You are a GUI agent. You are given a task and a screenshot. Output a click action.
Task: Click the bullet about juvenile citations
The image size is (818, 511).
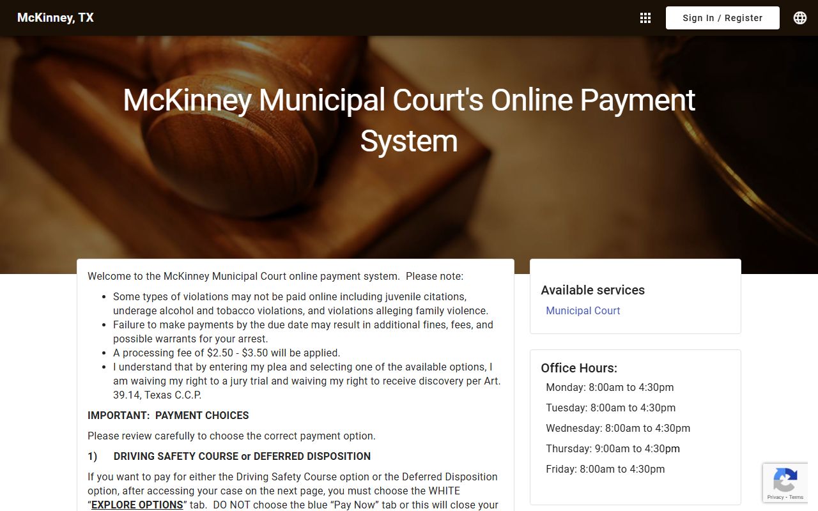pos(300,303)
